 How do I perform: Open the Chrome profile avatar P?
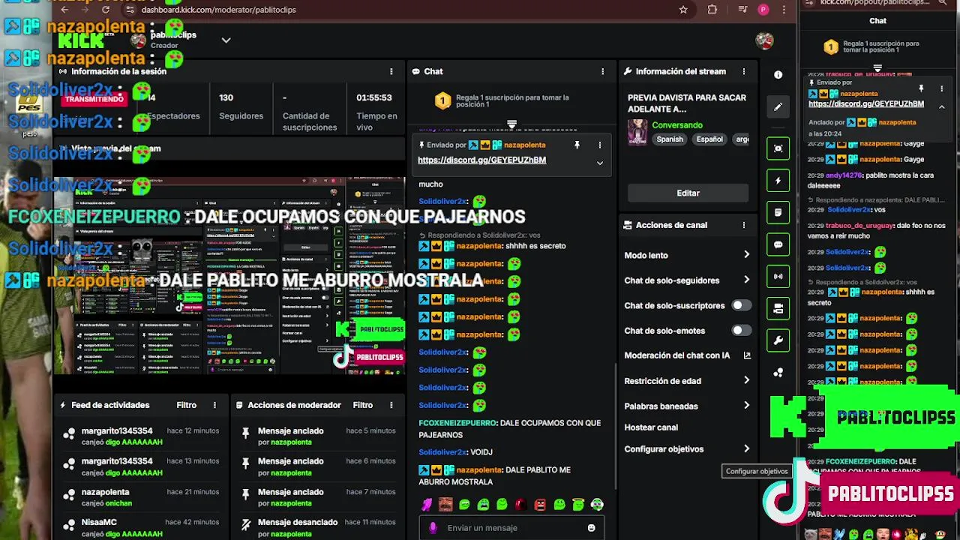tap(763, 10)
